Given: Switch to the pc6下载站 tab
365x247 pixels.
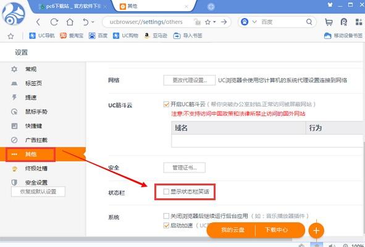Looking at the screenshot, I should click(x=72, y=6).
